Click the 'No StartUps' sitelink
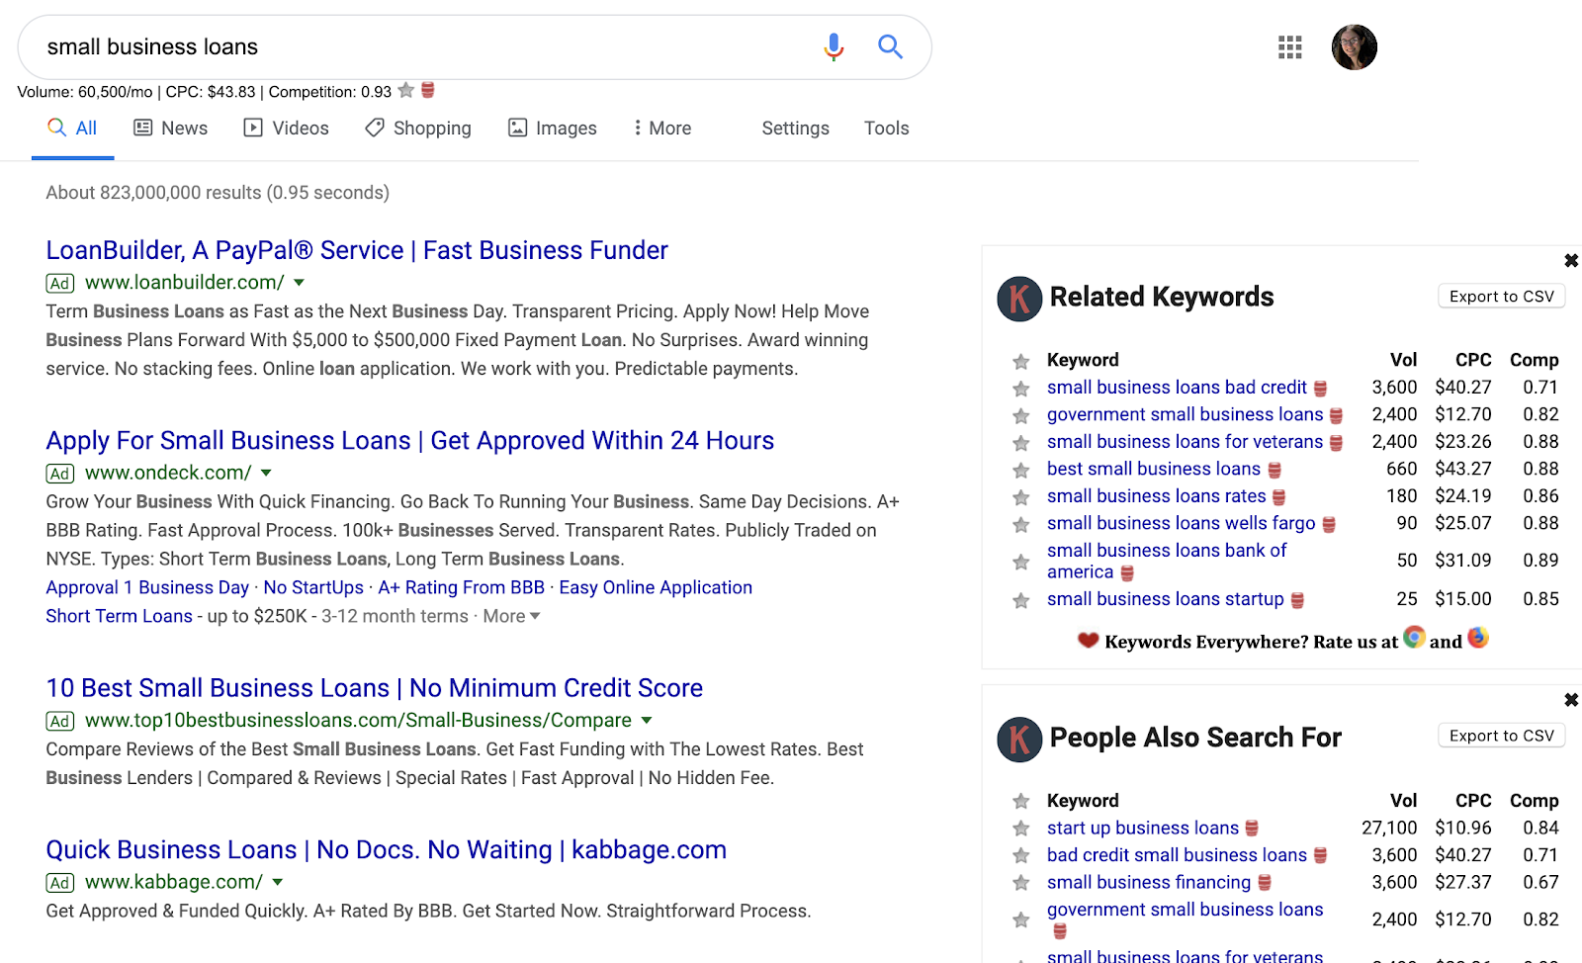Screen dimensions: 1582x963 (x=313, y=588)
